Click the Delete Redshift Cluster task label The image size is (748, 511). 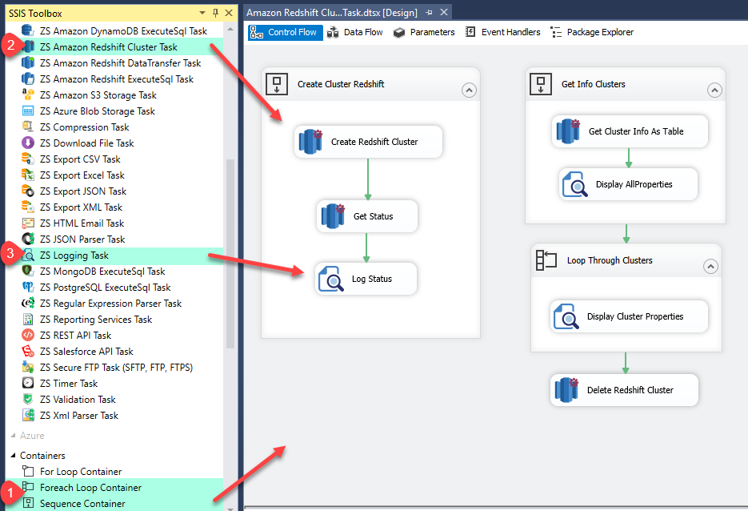tap(630, 390)
